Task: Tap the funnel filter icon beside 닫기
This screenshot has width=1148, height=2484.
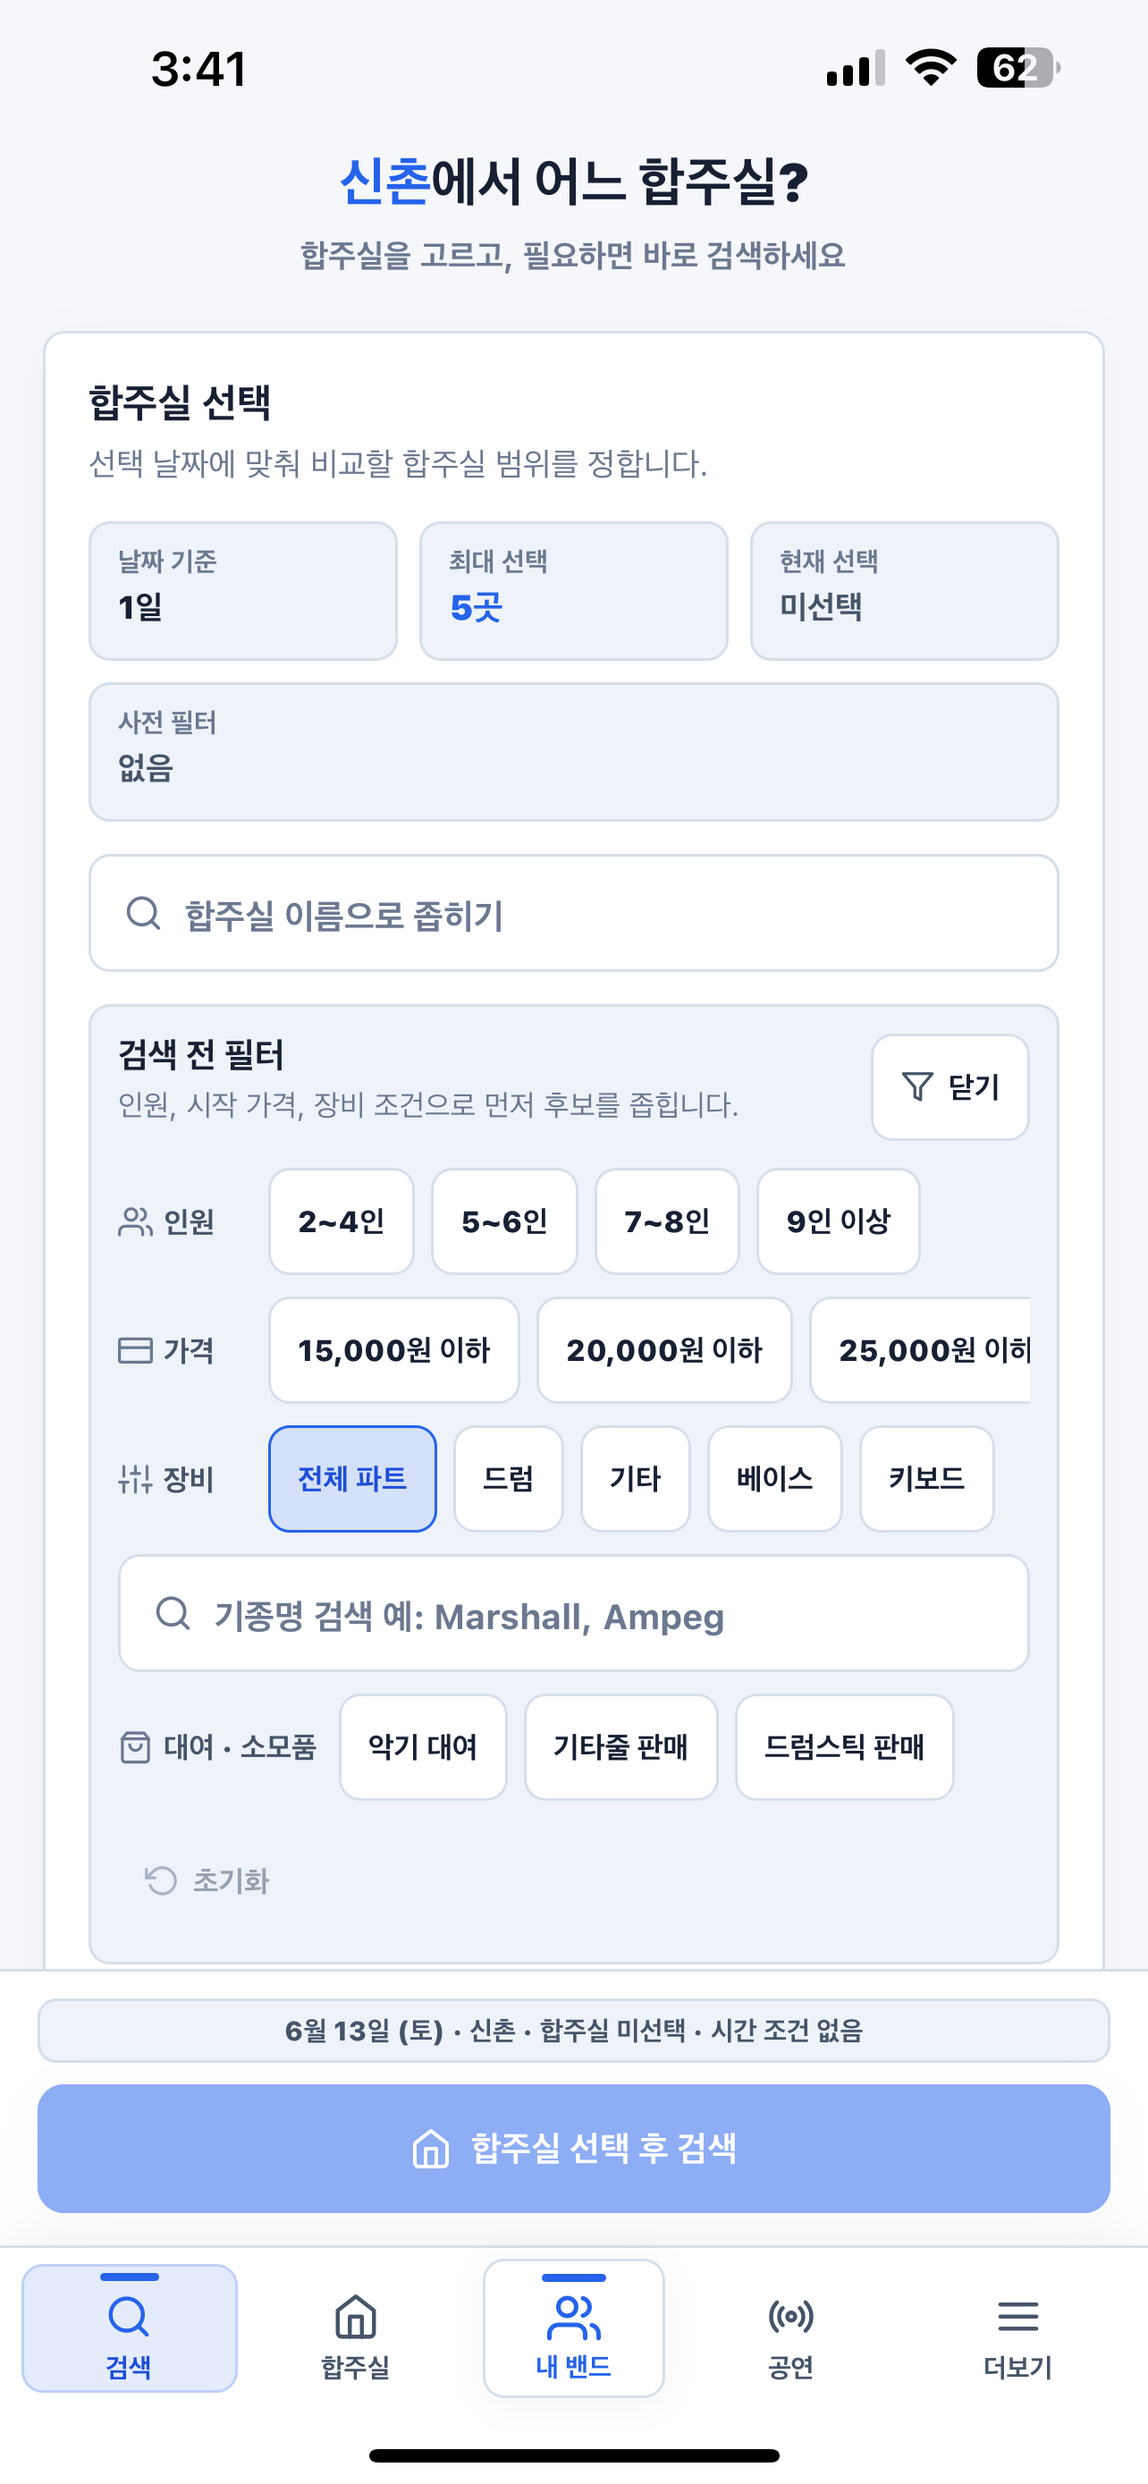Action: [916, 1086]
